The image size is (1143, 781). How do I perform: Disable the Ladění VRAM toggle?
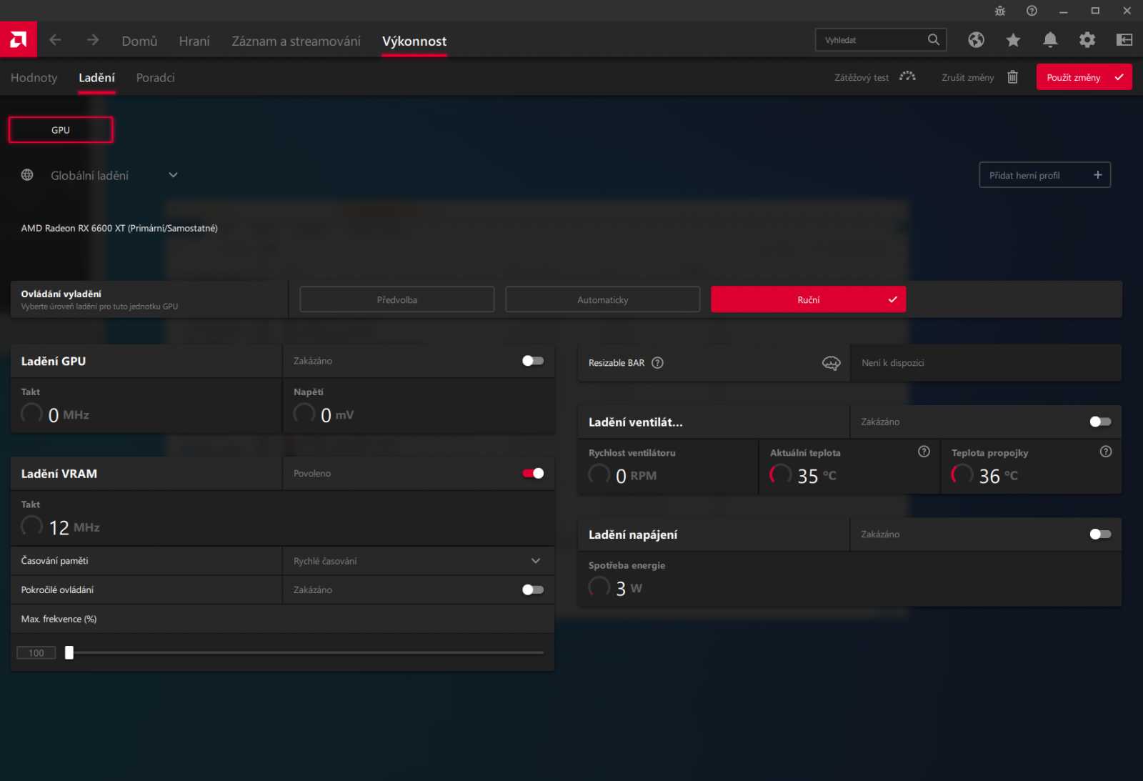pyautogui.click(x=533, y=473)
